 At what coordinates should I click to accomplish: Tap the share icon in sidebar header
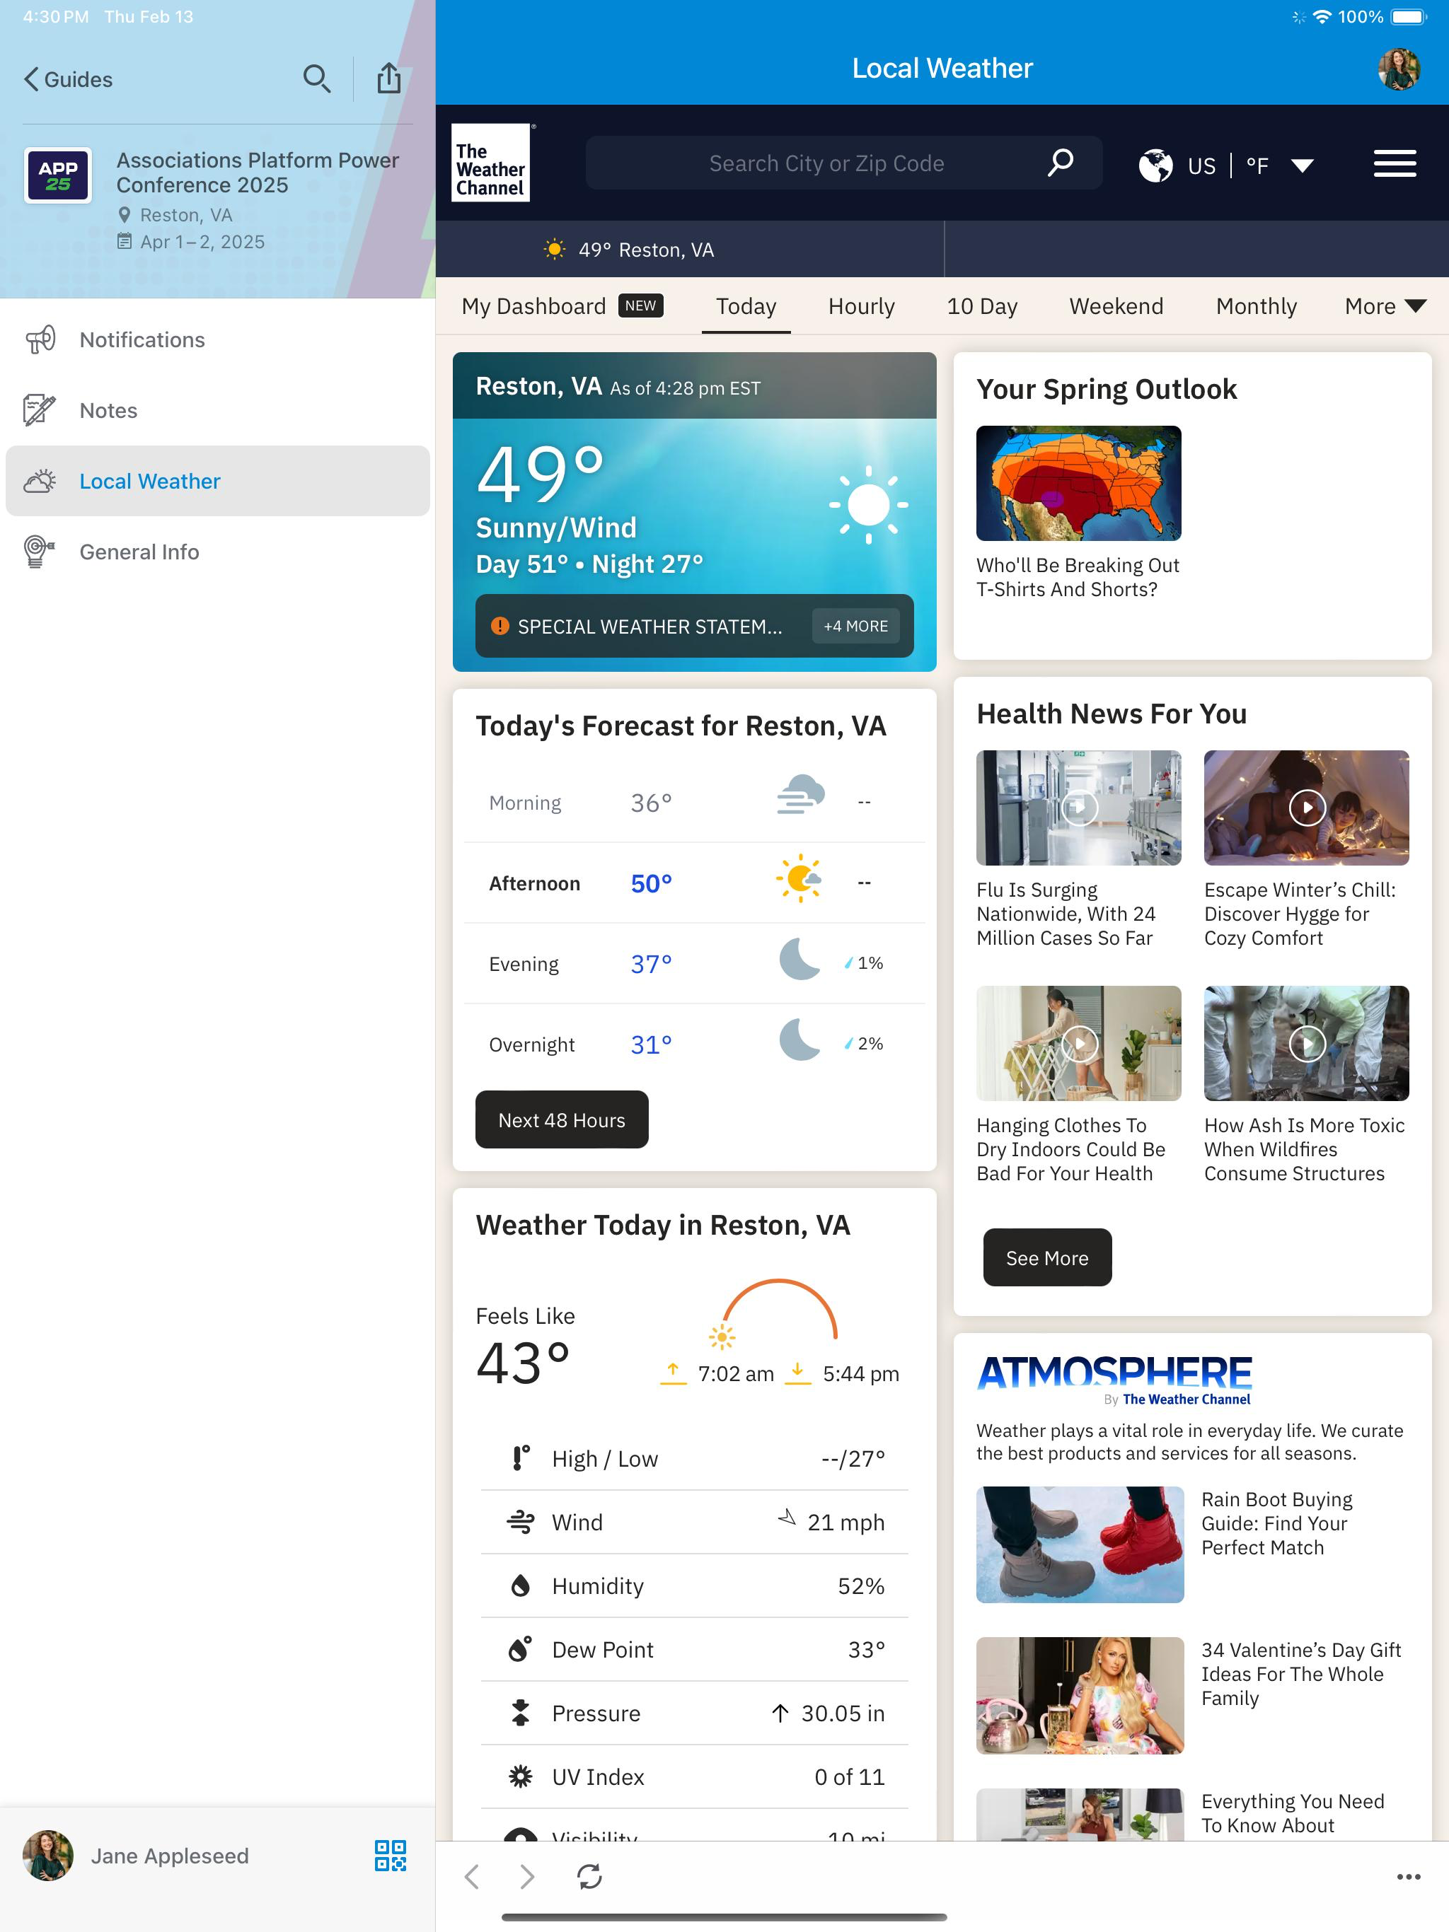click(x=389, y=78)
